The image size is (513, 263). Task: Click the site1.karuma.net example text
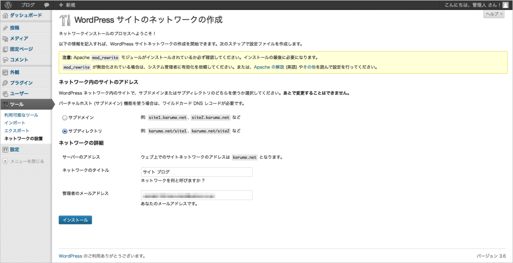pos(168,117)
